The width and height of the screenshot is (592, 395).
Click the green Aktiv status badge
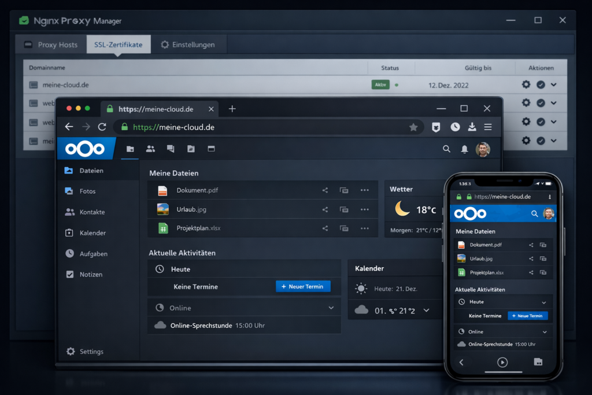point(380,84)
